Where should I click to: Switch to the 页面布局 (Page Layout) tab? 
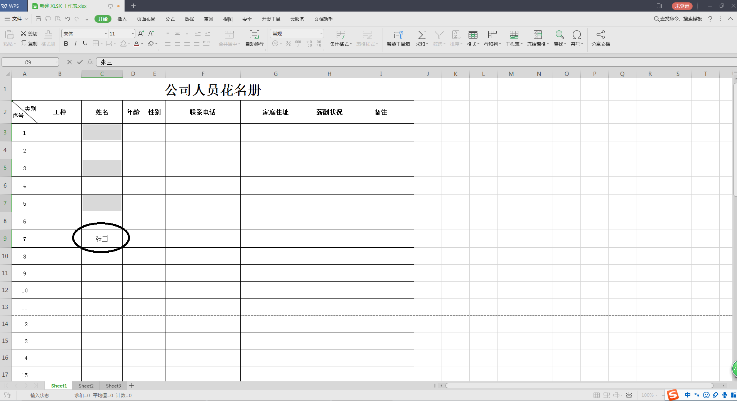pyautogui.click(x=146, y=19)
